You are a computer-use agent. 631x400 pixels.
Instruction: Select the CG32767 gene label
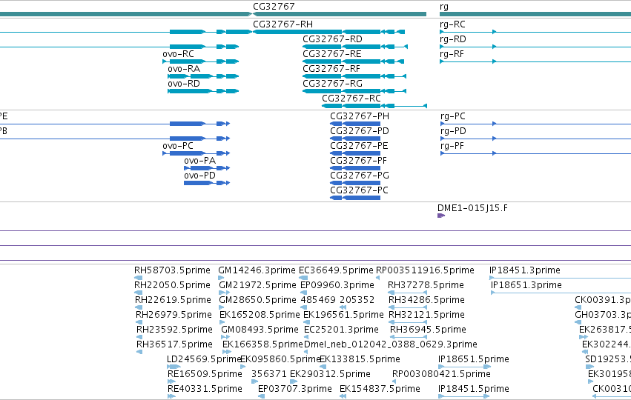point(274,7)
